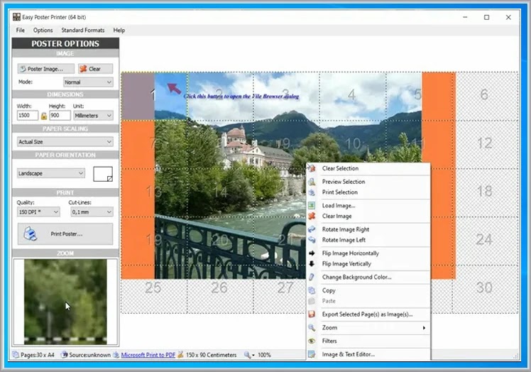
Task: Click the source icon in status bar
Action: coord(64,355)
